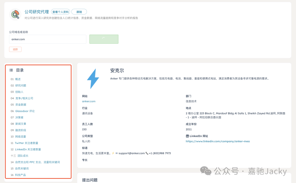This screenshot has height=183, width=296.
Task: Click the green loading submit button
Action: (104, 39)
